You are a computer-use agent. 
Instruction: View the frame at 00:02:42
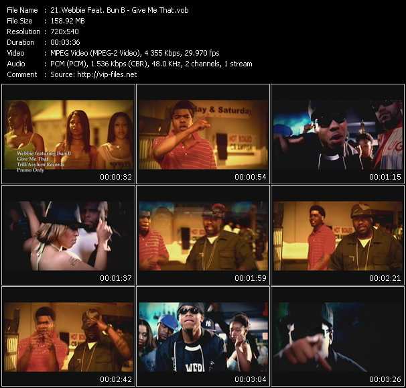(68, 336)
